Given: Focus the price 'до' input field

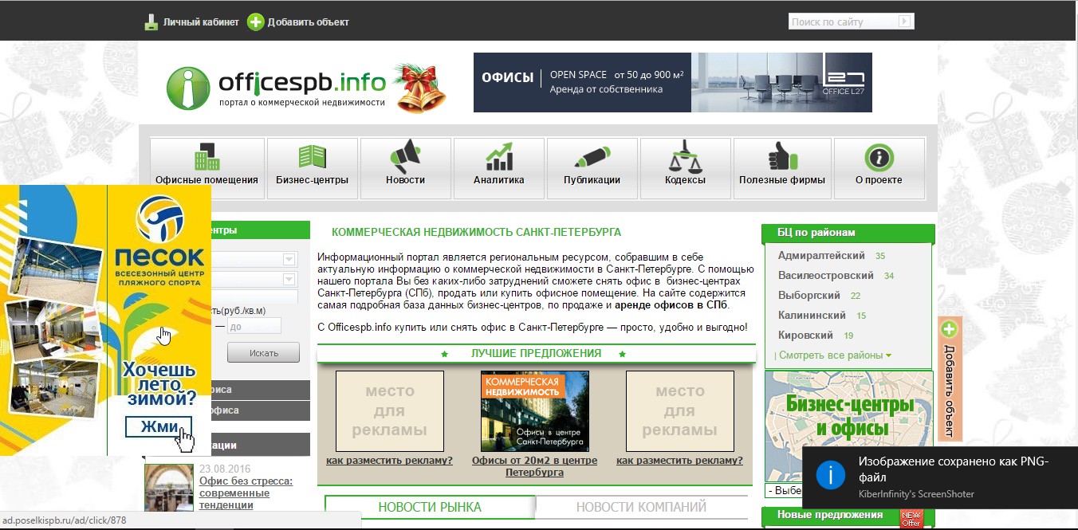Looking at the screenshot, I should coord(254,326).
